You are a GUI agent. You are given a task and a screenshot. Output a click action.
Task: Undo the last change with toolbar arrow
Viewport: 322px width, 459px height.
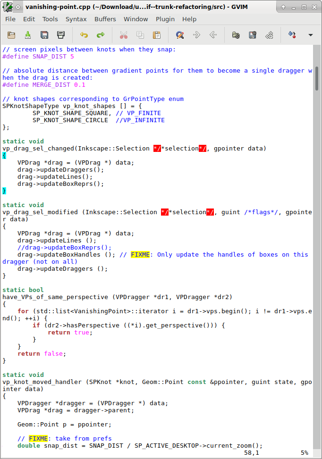[x=84, y=35]
